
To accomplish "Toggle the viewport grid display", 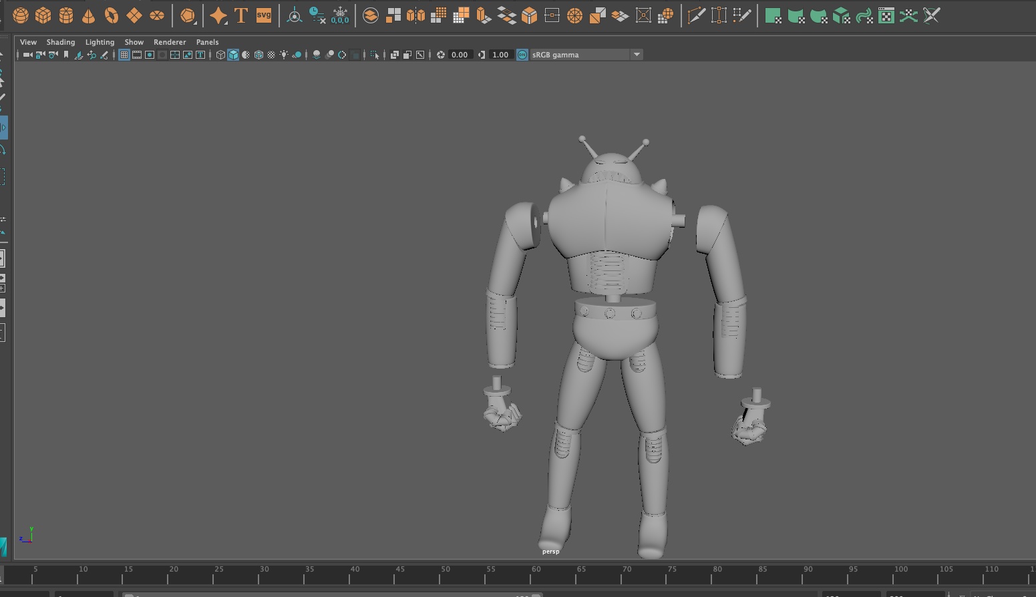I will (124, 55).
